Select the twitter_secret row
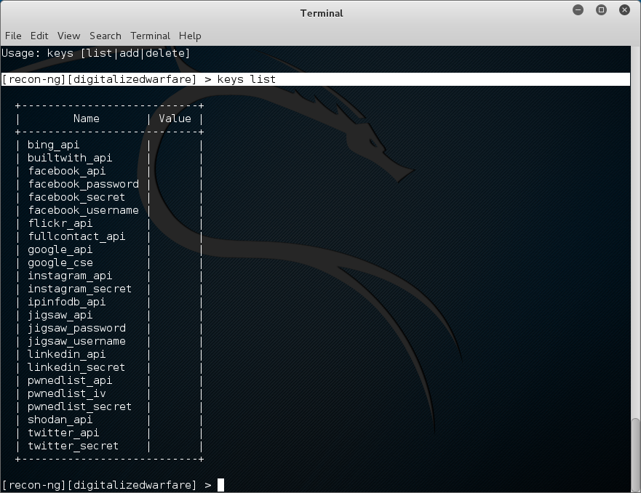Viewport: 641px width, 493px height. point(109,445)
